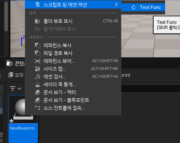Click the left panel vertical scrollbar
This screenshot has height=143, width=180.
click(x=6, y=16)
